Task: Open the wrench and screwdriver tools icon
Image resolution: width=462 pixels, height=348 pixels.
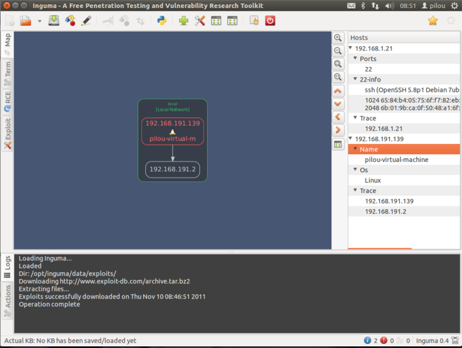Action: pyautogui.click(x=200, y=21)
